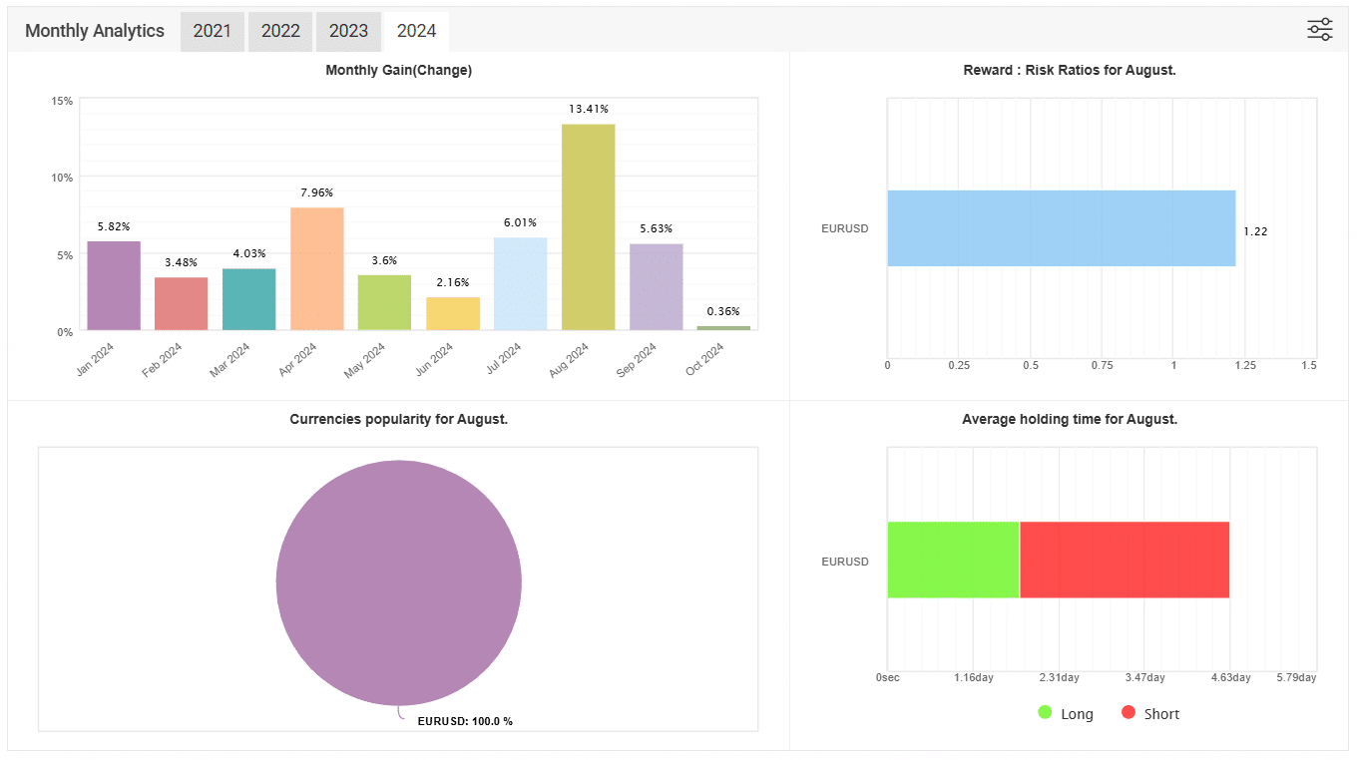Select the active 2024 tab
Image resolution: width=1357 pixels, height=760 pixels.
click(x=416, y=31)
